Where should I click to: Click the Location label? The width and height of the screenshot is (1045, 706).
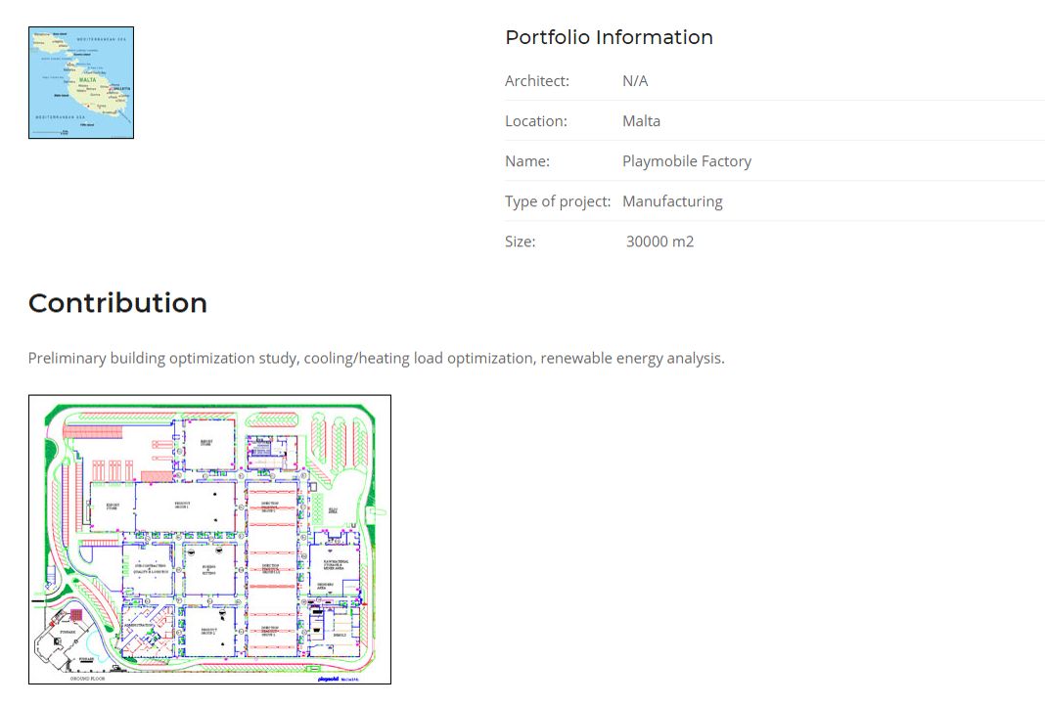(x=536, y=120)
